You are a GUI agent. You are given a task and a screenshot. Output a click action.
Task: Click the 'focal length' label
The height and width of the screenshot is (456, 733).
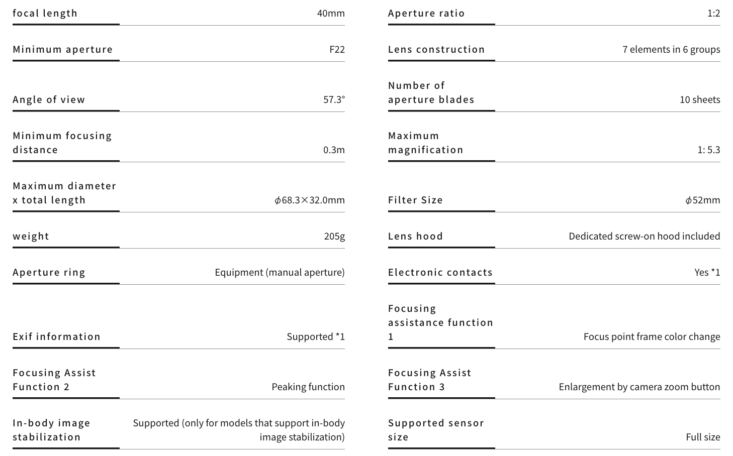45,14
